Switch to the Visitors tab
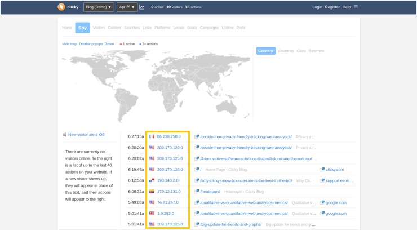This screenshot has width=417, height=230. click(x=99, y=28)
